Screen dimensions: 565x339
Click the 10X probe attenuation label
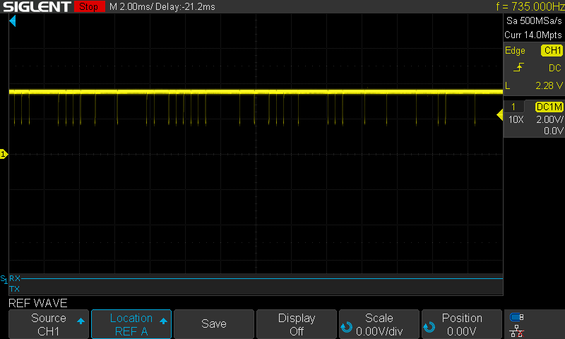click(516, 119)
